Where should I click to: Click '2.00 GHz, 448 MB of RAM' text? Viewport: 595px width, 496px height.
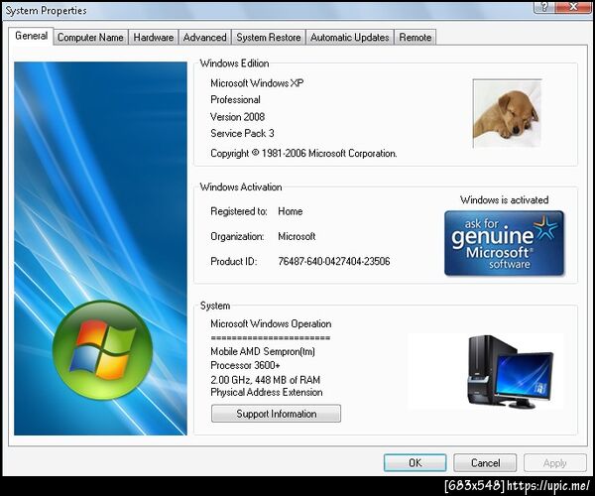[265, 380]
